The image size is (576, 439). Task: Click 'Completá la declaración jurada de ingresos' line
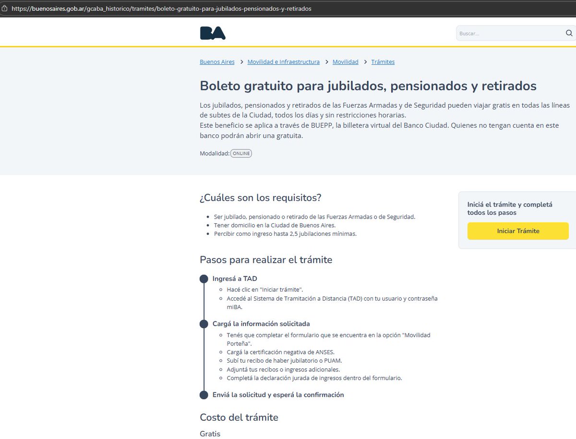tap(314, 378)
